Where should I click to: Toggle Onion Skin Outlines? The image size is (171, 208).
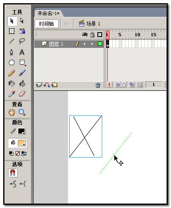coord(124,84)
